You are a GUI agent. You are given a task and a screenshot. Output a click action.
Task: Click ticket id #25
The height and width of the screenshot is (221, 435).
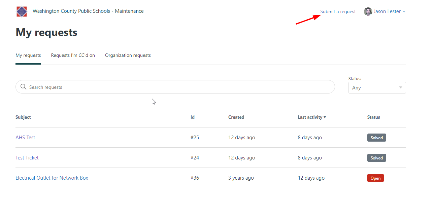coord(195,137)
